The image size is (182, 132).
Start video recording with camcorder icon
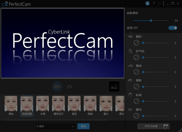pyautogui.click(x=57, y=86)
